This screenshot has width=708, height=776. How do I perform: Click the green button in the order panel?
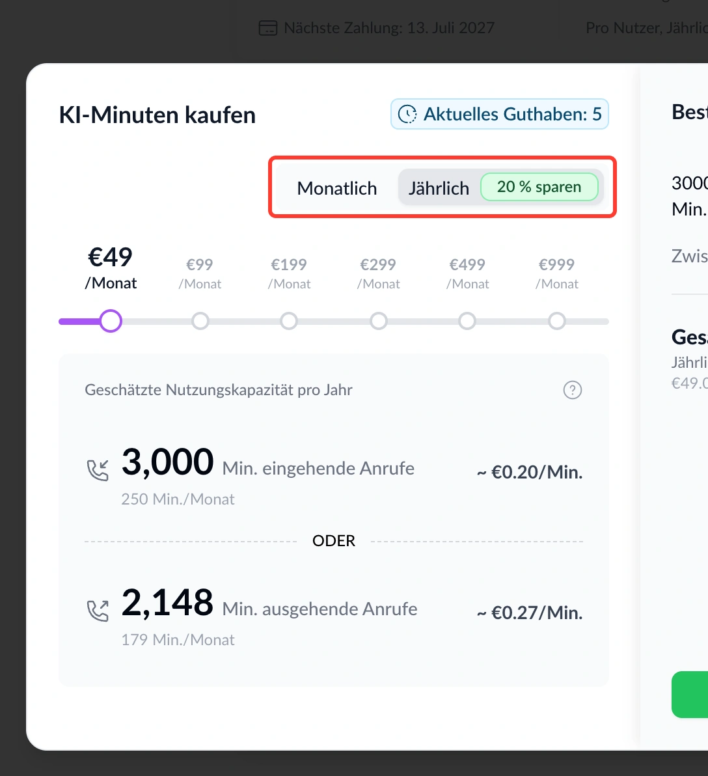690,695
